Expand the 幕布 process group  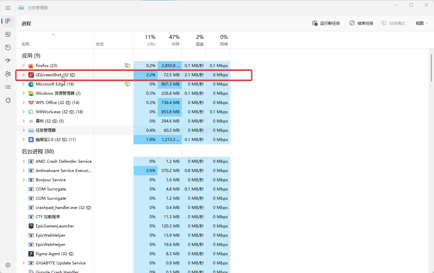[23, 121]
